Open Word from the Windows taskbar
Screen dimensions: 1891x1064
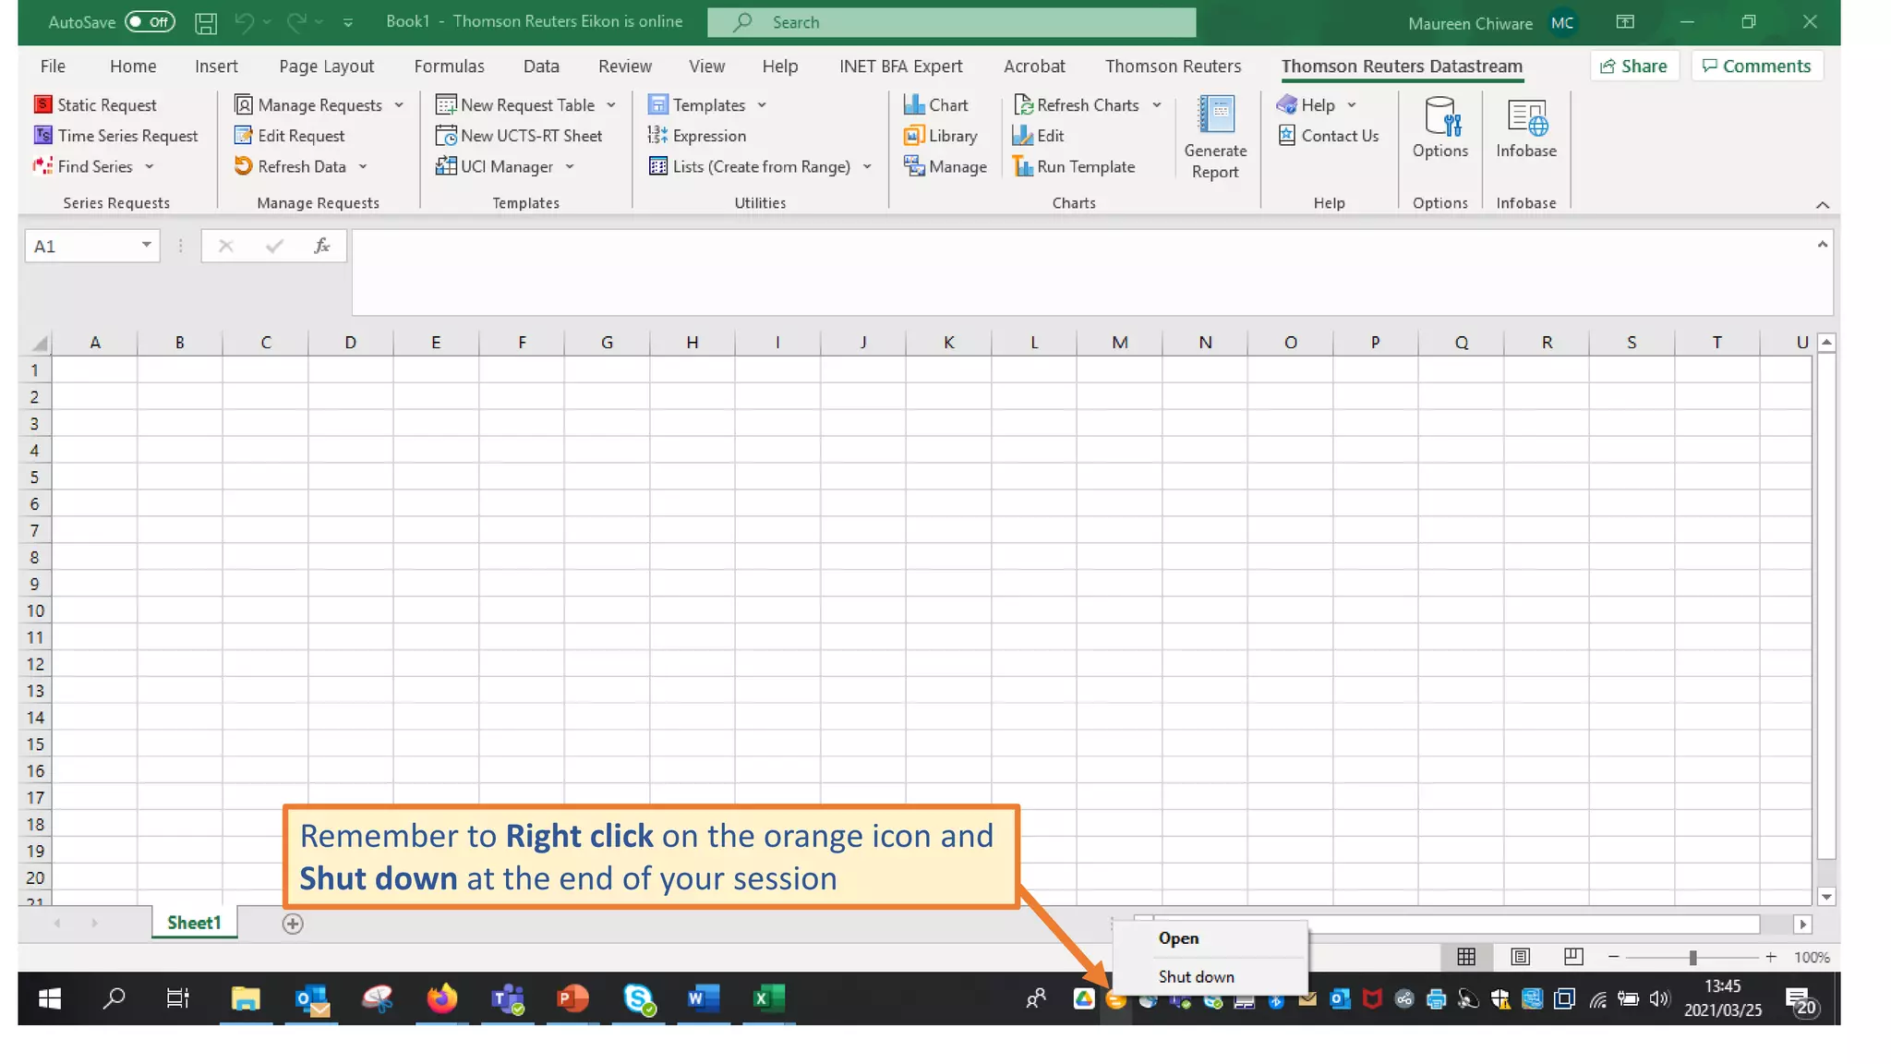pyautogui.click(x=702, y=998)
